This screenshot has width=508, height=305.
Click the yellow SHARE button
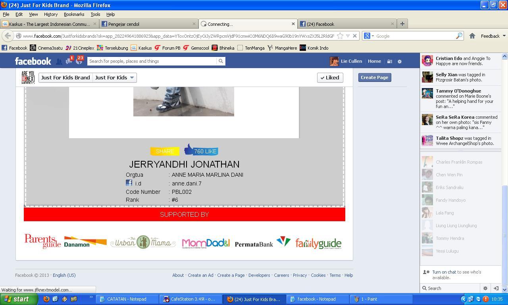point(165,151)
